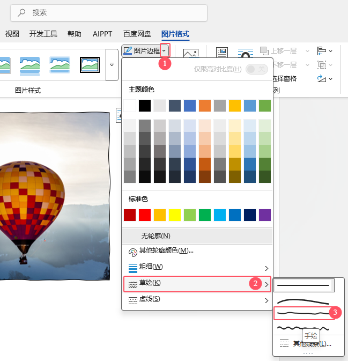Toggle the high contrast only switch

click(257, 69)
